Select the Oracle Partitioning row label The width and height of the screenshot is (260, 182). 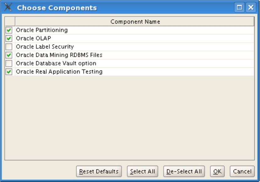(42, 30)
